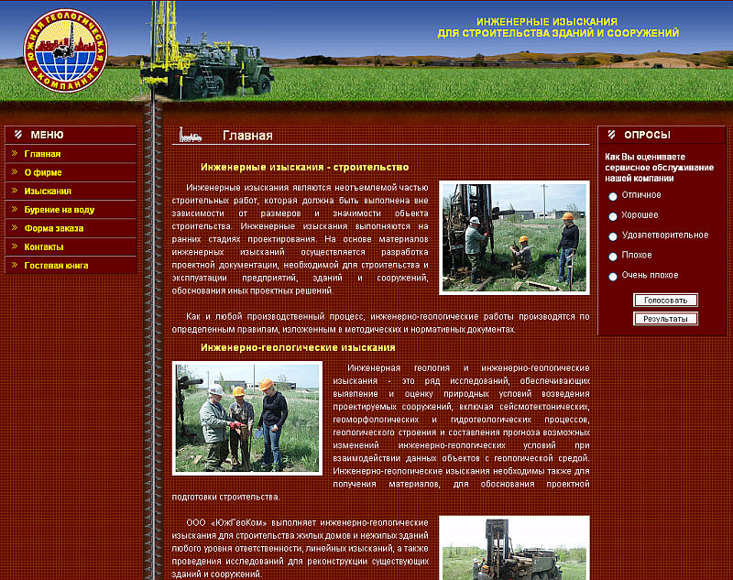Image resolution: width=733 pixels, height=580 pixels.
Task: Open the Изыскания menu item
Action: [x=45, y=190]
